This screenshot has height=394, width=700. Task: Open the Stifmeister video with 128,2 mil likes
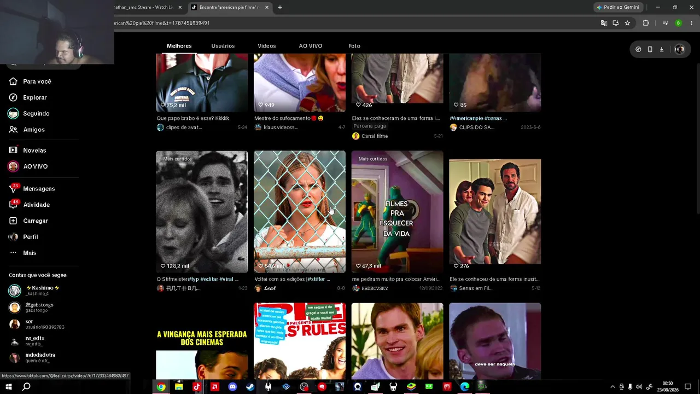click(202, 212)
